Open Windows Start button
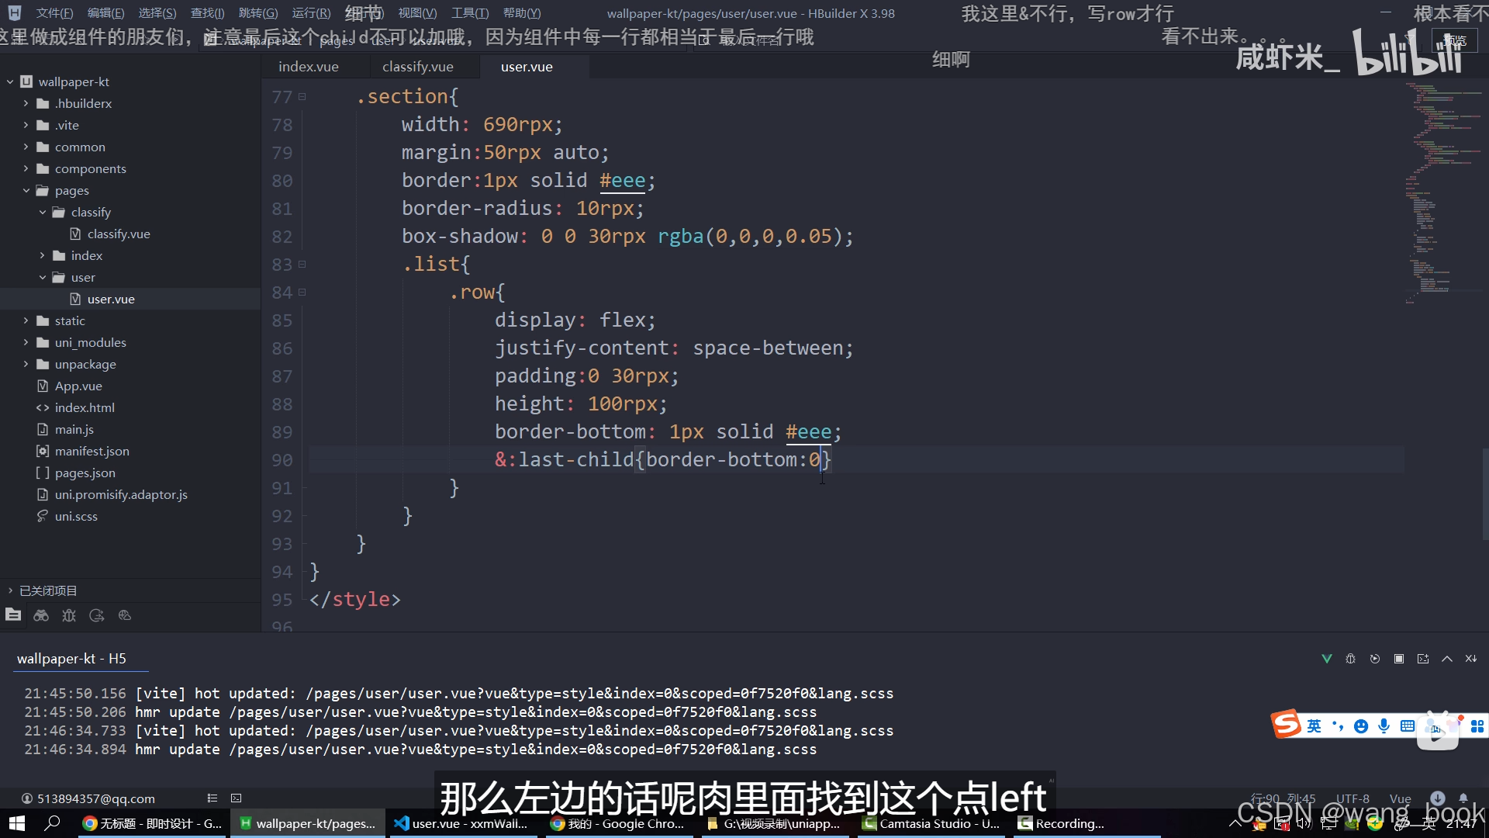This screenshot has height=838, width=1489. 17,823
